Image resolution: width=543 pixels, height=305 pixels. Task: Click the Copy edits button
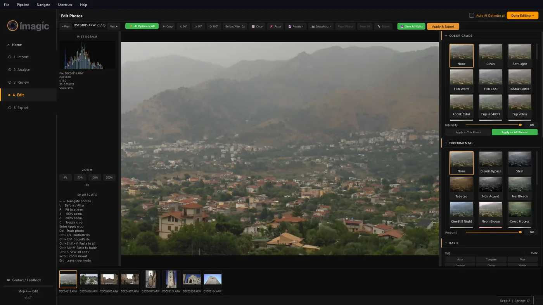coord(257,26)
